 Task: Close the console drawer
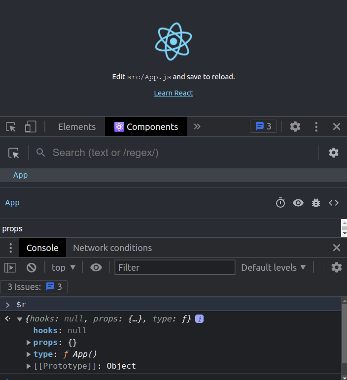pos(337,248)
